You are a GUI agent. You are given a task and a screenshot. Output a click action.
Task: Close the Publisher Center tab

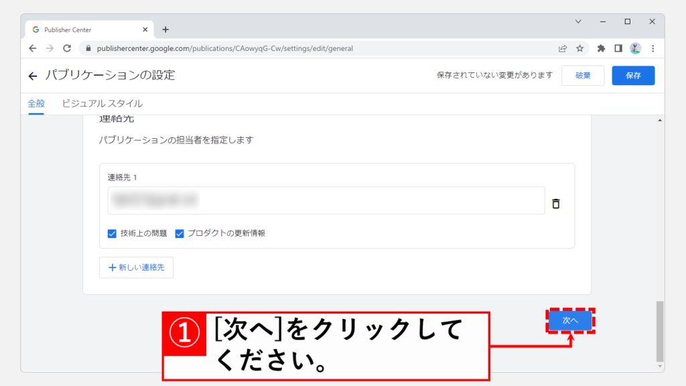point(145,29)
